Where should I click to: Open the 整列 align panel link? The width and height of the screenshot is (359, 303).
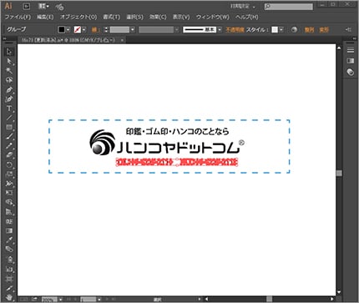pos(309,30)
